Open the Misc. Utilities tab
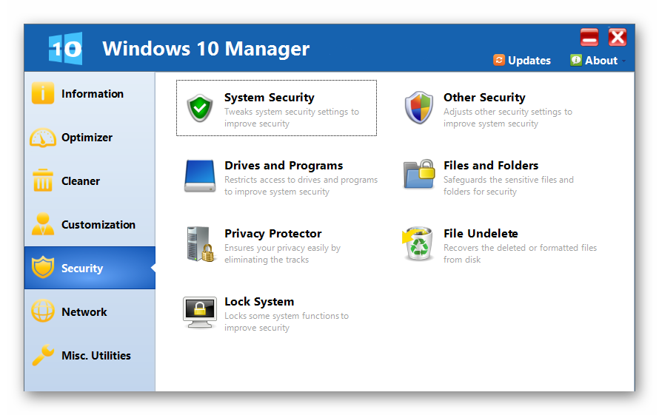Screen dimensions: 659x415 point(96,356)
